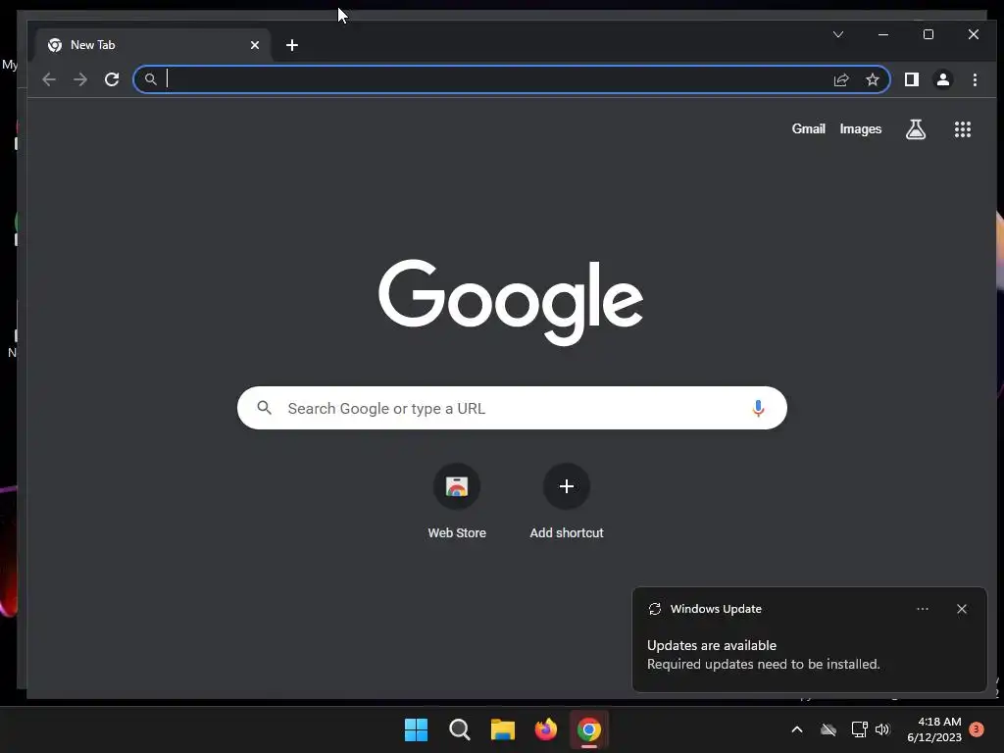The width and height of the screenshot is (1004, 753).
Task: Open the Gmail link
Action: click(x=808, y=128)
